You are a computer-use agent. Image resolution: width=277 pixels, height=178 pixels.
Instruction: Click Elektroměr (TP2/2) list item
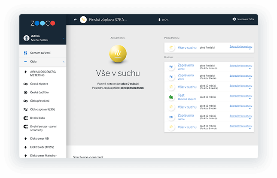(43, 147)
